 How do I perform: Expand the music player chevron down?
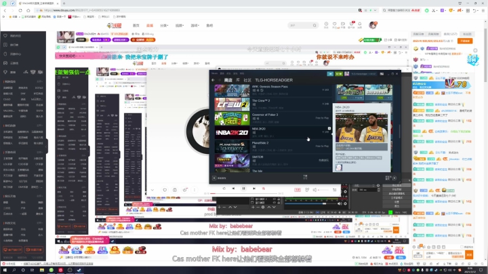[152, 190]
